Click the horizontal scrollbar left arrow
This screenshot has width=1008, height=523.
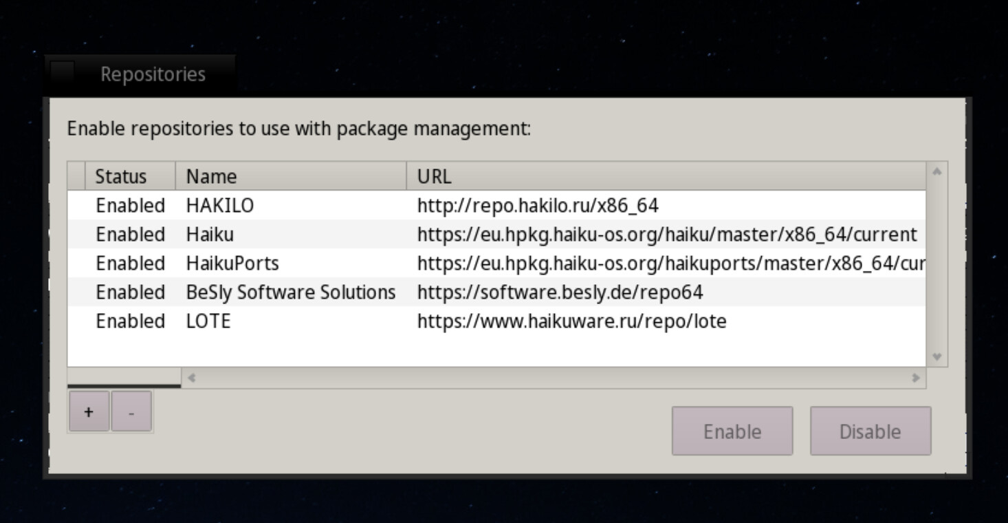pos(192,377)
